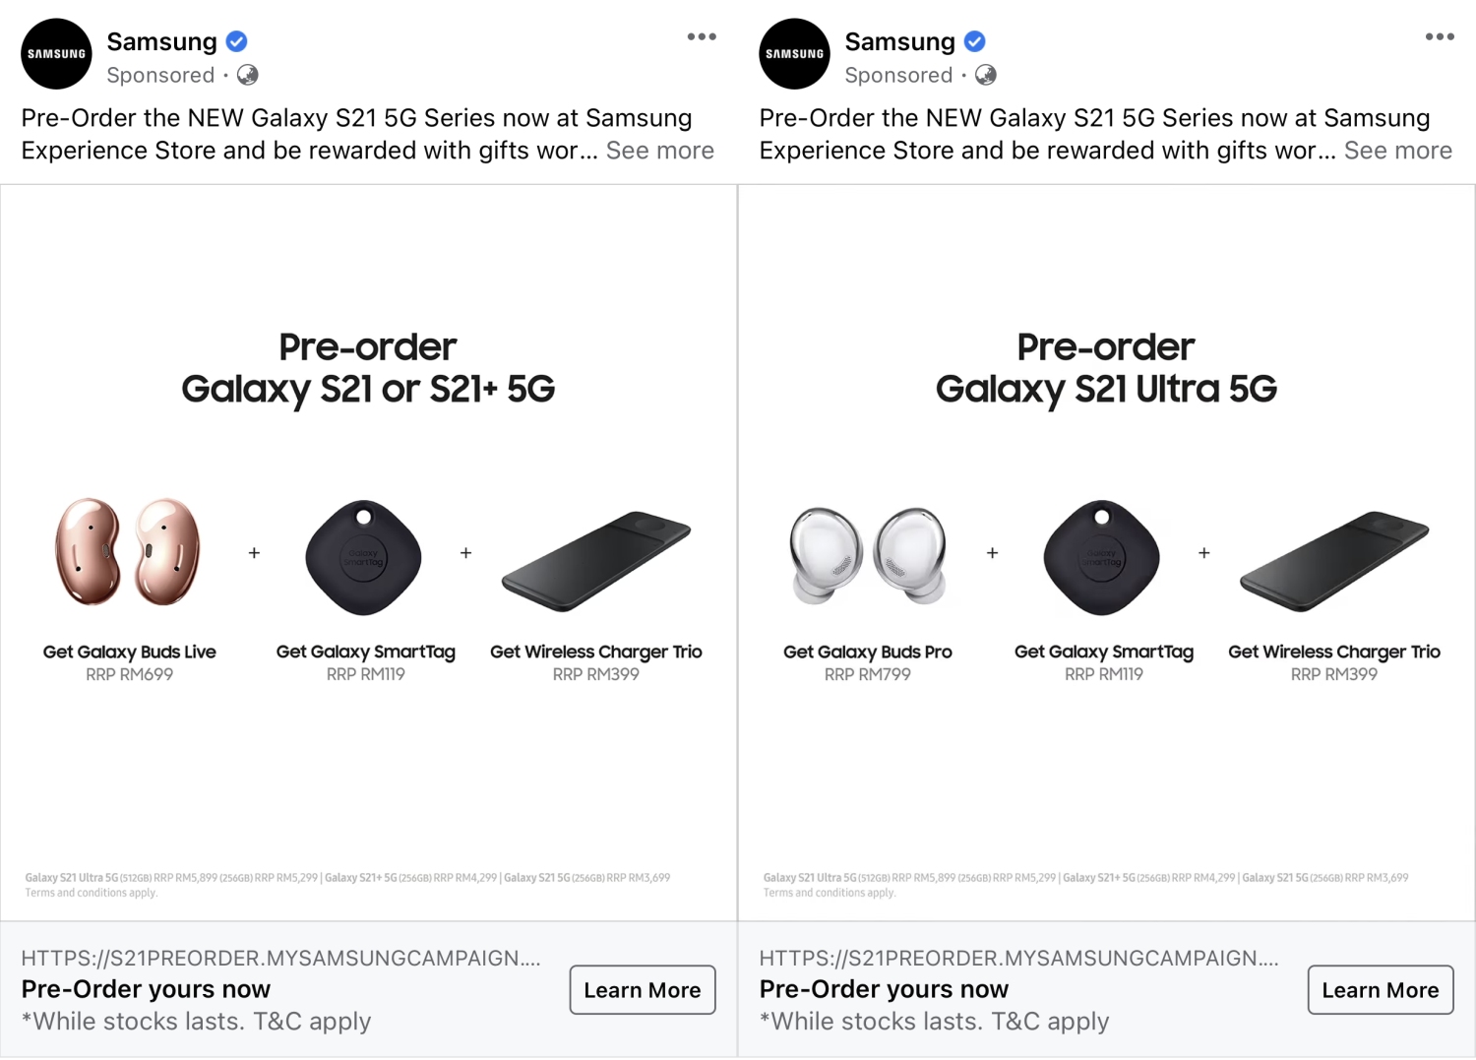The height and width of the screenshot is (1060, 1476).
Task: Open three-dot options menu on left ad
Action: coord(702,37)
